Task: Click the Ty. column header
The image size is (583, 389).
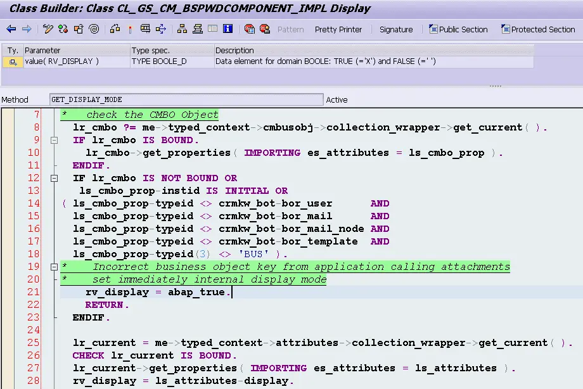Action: 13,50
